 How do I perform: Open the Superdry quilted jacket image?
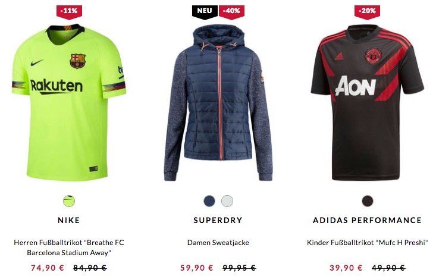pyautogui.click(x=218, y=102)
